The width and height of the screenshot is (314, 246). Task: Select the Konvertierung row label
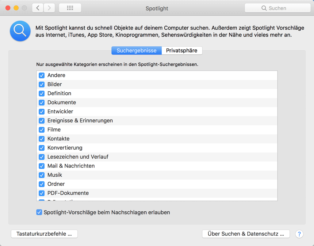pos(65,148)
